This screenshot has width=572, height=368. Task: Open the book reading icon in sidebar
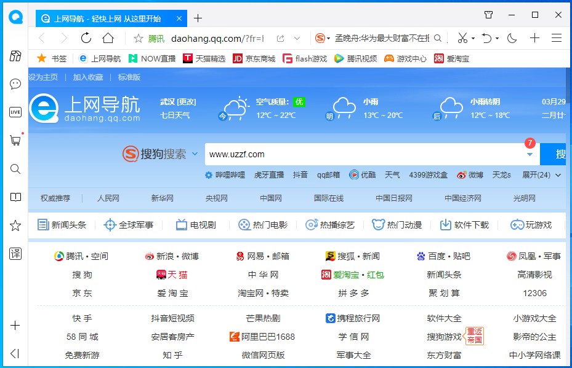pyautogui.click(x=15, y=197)
